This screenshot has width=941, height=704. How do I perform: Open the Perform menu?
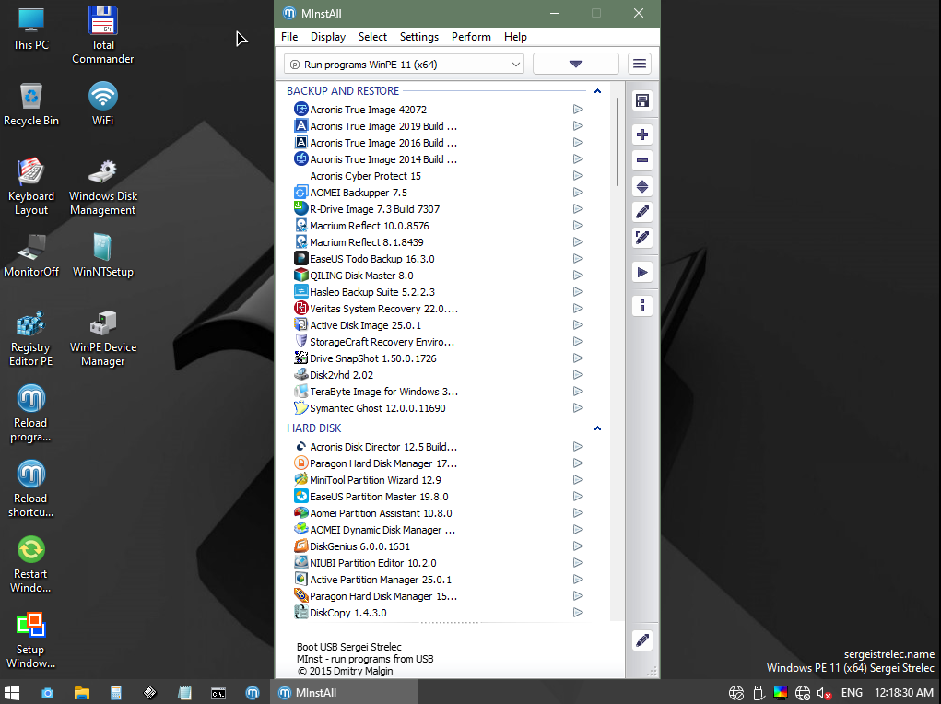tap(471, 37)
